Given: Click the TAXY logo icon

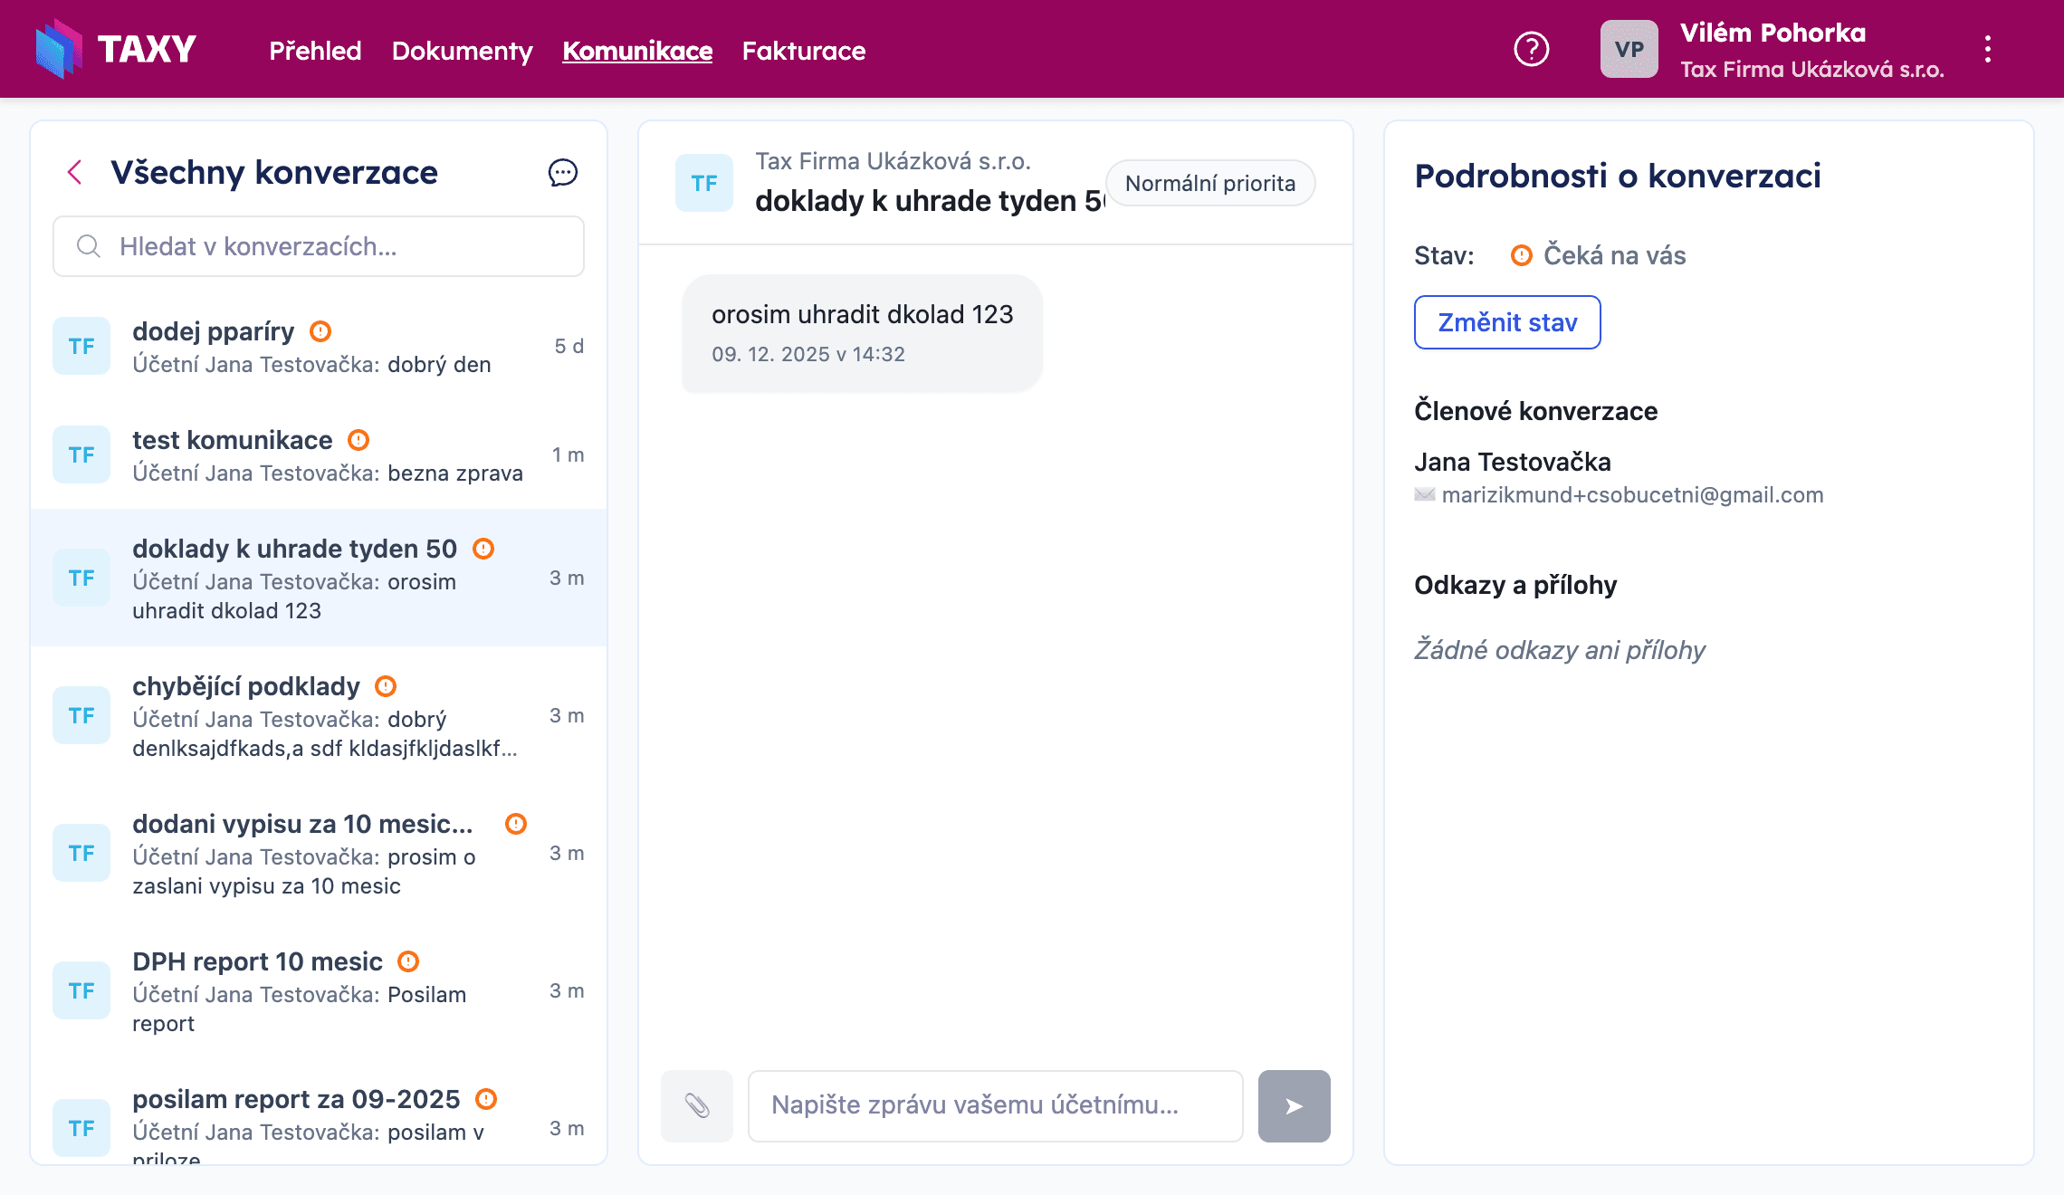Looking at the screenshot, I should click(59, 49).
